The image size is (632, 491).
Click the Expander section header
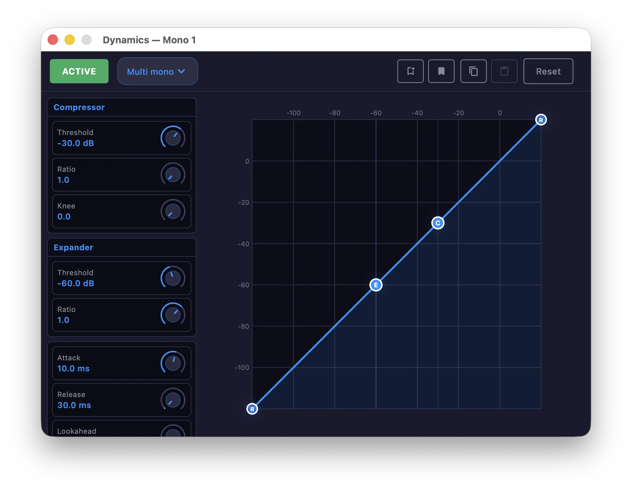point(122,247)
